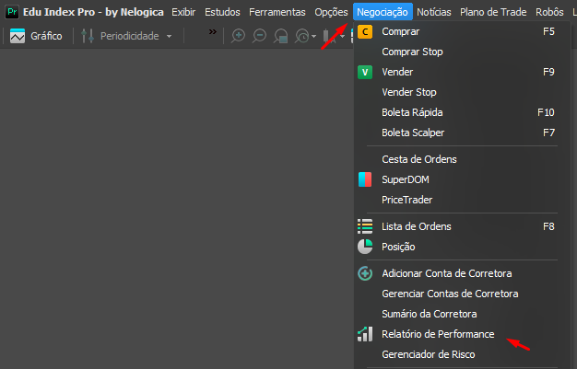The image size is (577, 369).
Task: Click the Relatório de Performance bars icon
Action: [365, 334]
